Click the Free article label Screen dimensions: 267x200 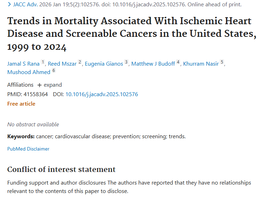[x=21, y=104]
